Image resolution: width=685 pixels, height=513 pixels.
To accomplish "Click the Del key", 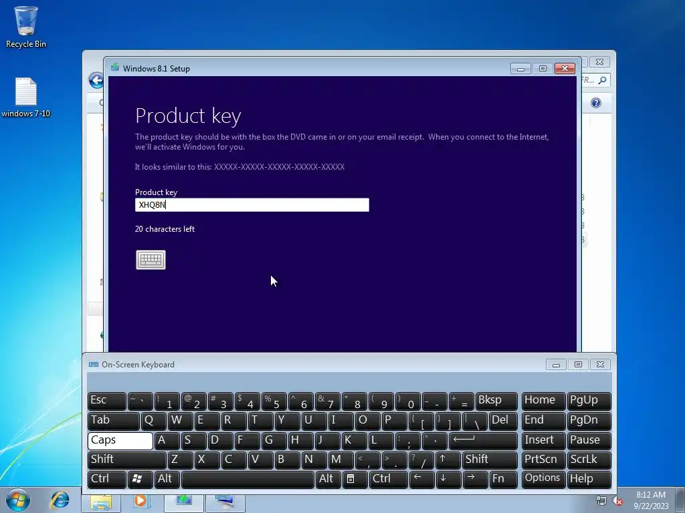I will [503, 421].
